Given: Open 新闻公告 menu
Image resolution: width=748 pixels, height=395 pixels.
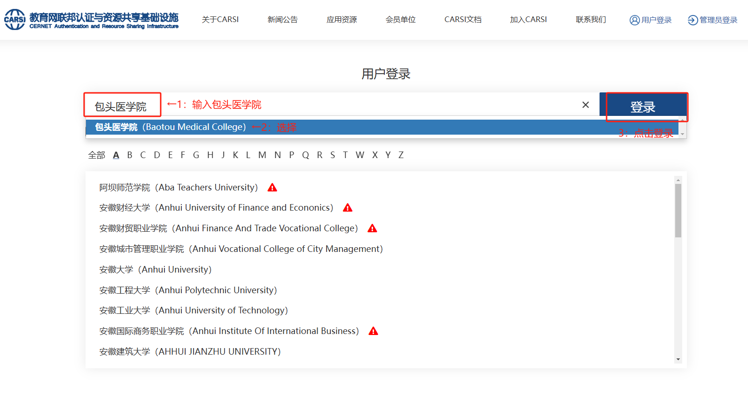Looking at the screenshot, I should point(283,20).
